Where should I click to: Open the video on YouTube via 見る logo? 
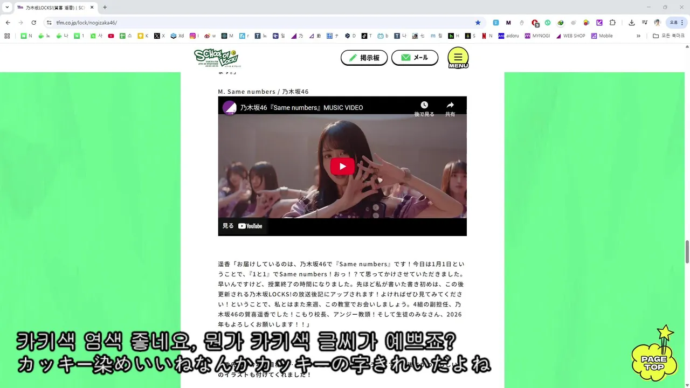[x=243, y=226]
